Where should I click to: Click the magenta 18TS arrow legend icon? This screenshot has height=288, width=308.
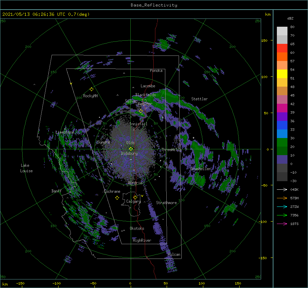(x=282, y=224)
